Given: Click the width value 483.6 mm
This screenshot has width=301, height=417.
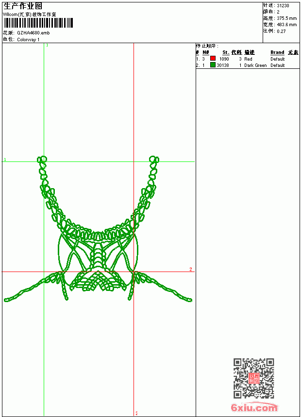Looking at the screenshot, I should [286, 25].
